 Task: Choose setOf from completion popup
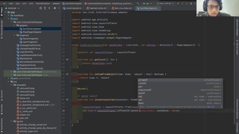180,93
